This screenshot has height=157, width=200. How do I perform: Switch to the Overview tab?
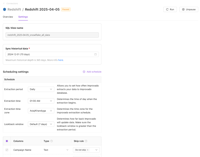pos(8,17)
